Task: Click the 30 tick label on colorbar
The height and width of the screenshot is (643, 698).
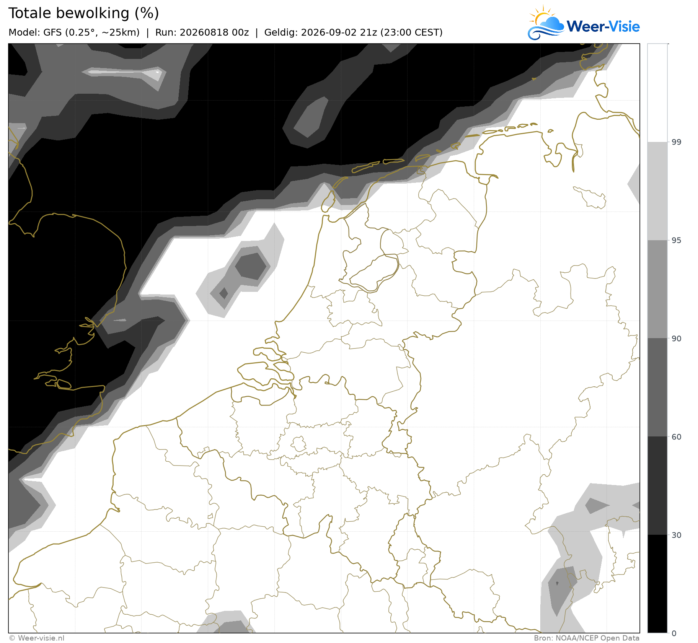Action: point(677,535)
